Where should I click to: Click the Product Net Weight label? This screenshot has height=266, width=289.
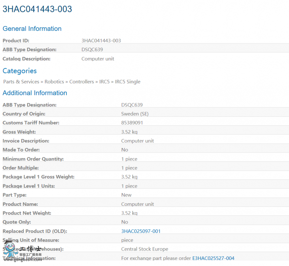tap(27, 213)
